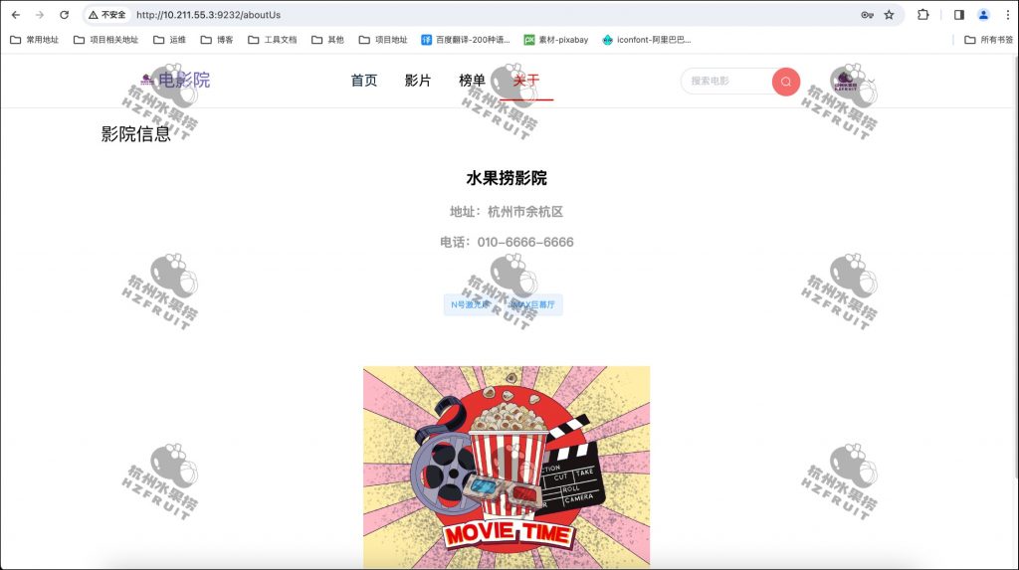This screenshot has width=1019, height=570.
Task: Click the Movie Time cinema image
Action: coord(507,468)
